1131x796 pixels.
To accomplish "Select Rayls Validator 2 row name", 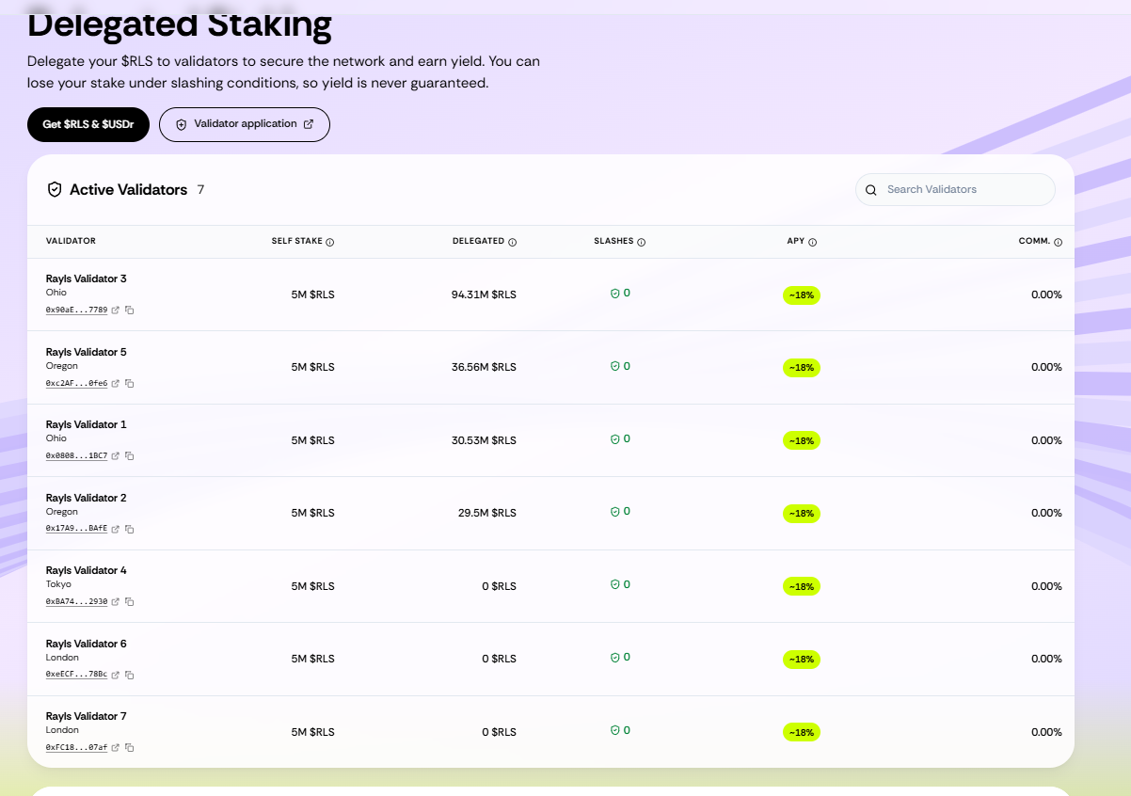I will point(86,498).
